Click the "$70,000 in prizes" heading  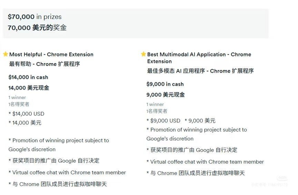pos(34,17)
